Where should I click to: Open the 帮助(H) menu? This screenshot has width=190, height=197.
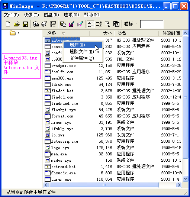[91, 15]
